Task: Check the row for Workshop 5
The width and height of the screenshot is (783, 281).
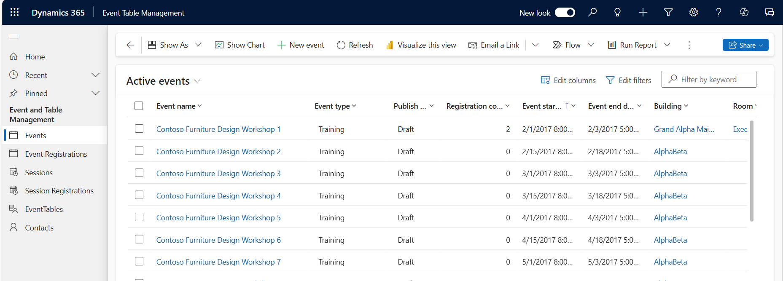Action: (139, 217)
